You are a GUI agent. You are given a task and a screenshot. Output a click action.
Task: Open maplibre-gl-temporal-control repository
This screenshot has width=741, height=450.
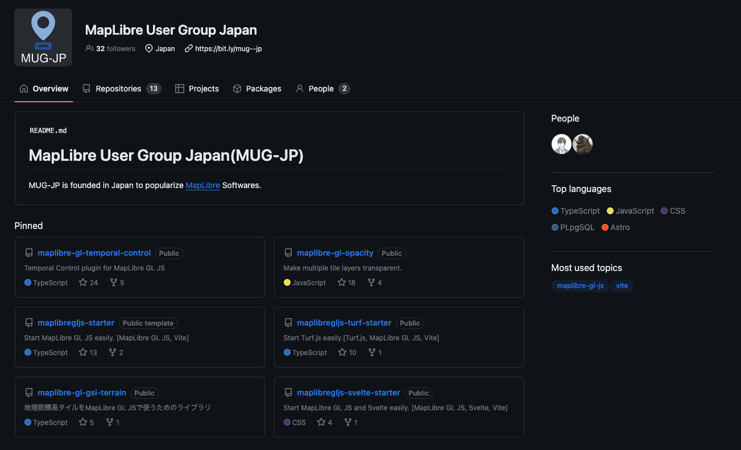94,253
